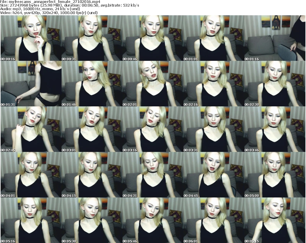The height and width of the screenshot is (243, 306).
Task: Select the thumbnail frame stamped 00:03:16
Action: (153, 129)
